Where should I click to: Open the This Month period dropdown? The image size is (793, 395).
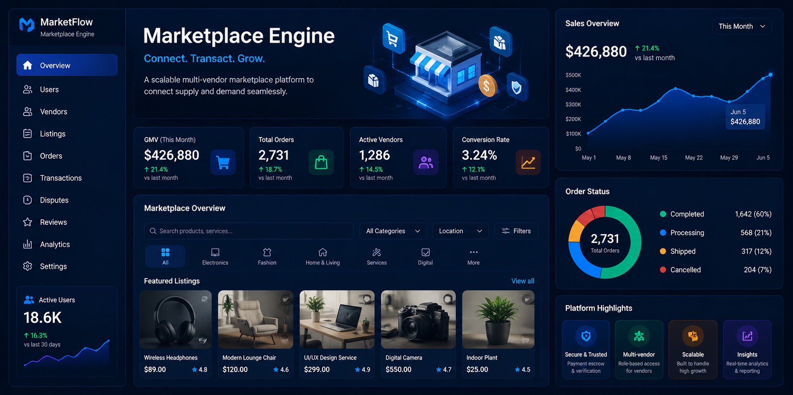(742, 26)
